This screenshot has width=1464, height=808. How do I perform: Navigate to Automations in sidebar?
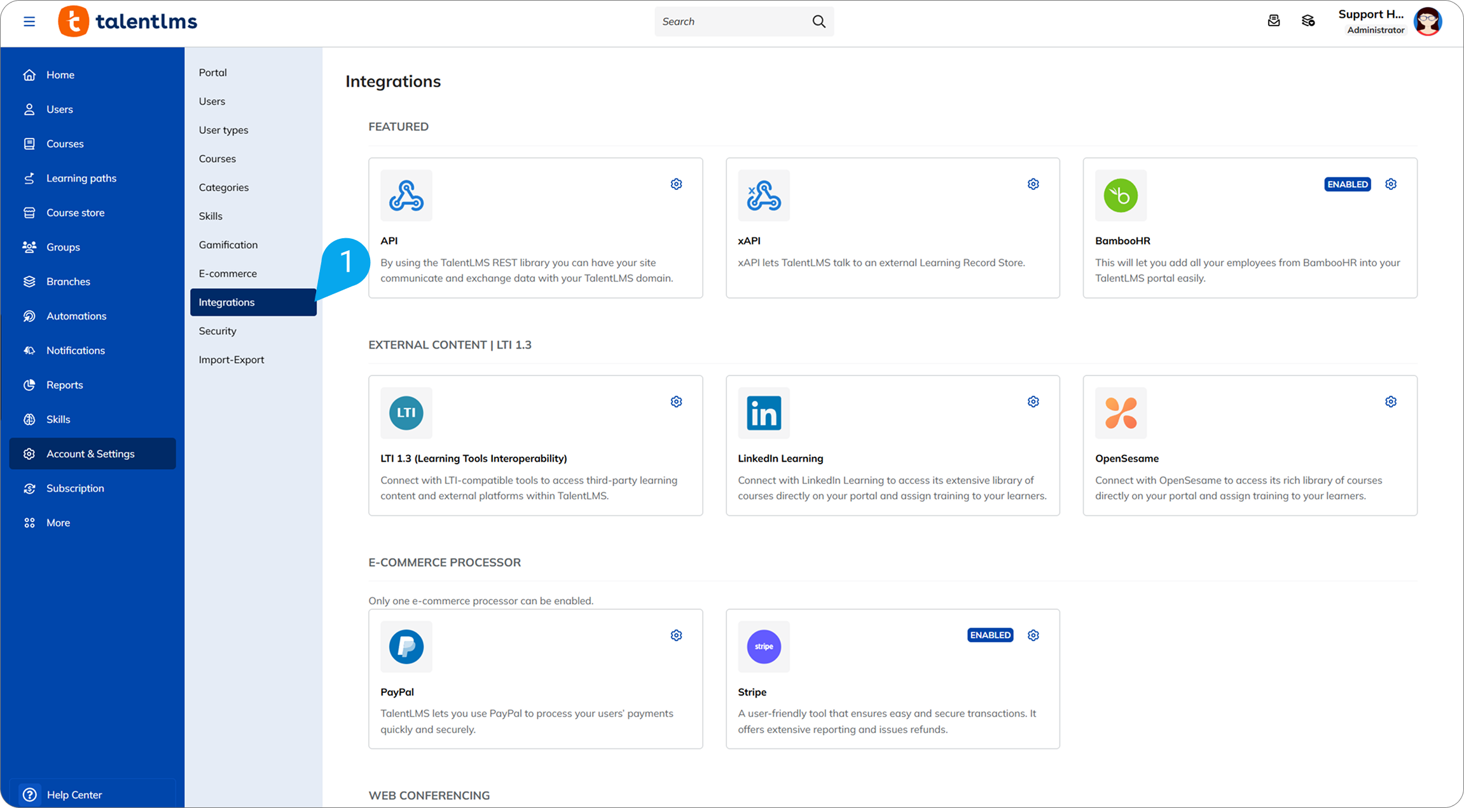click(x=76, y=316)
